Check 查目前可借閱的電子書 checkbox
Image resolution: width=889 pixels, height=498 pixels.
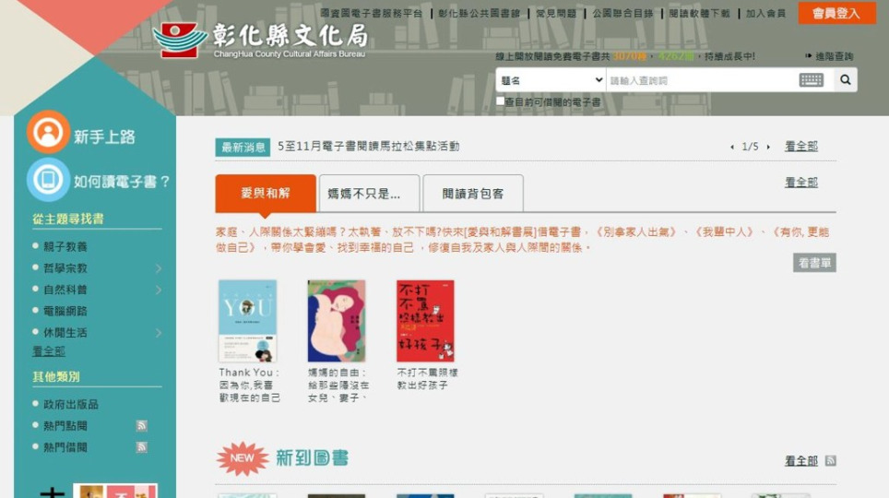500,101
